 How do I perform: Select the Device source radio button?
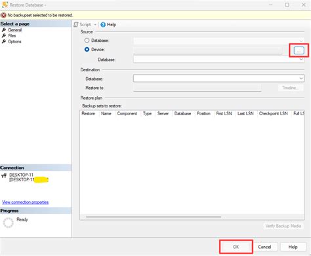tap(87, 50)
